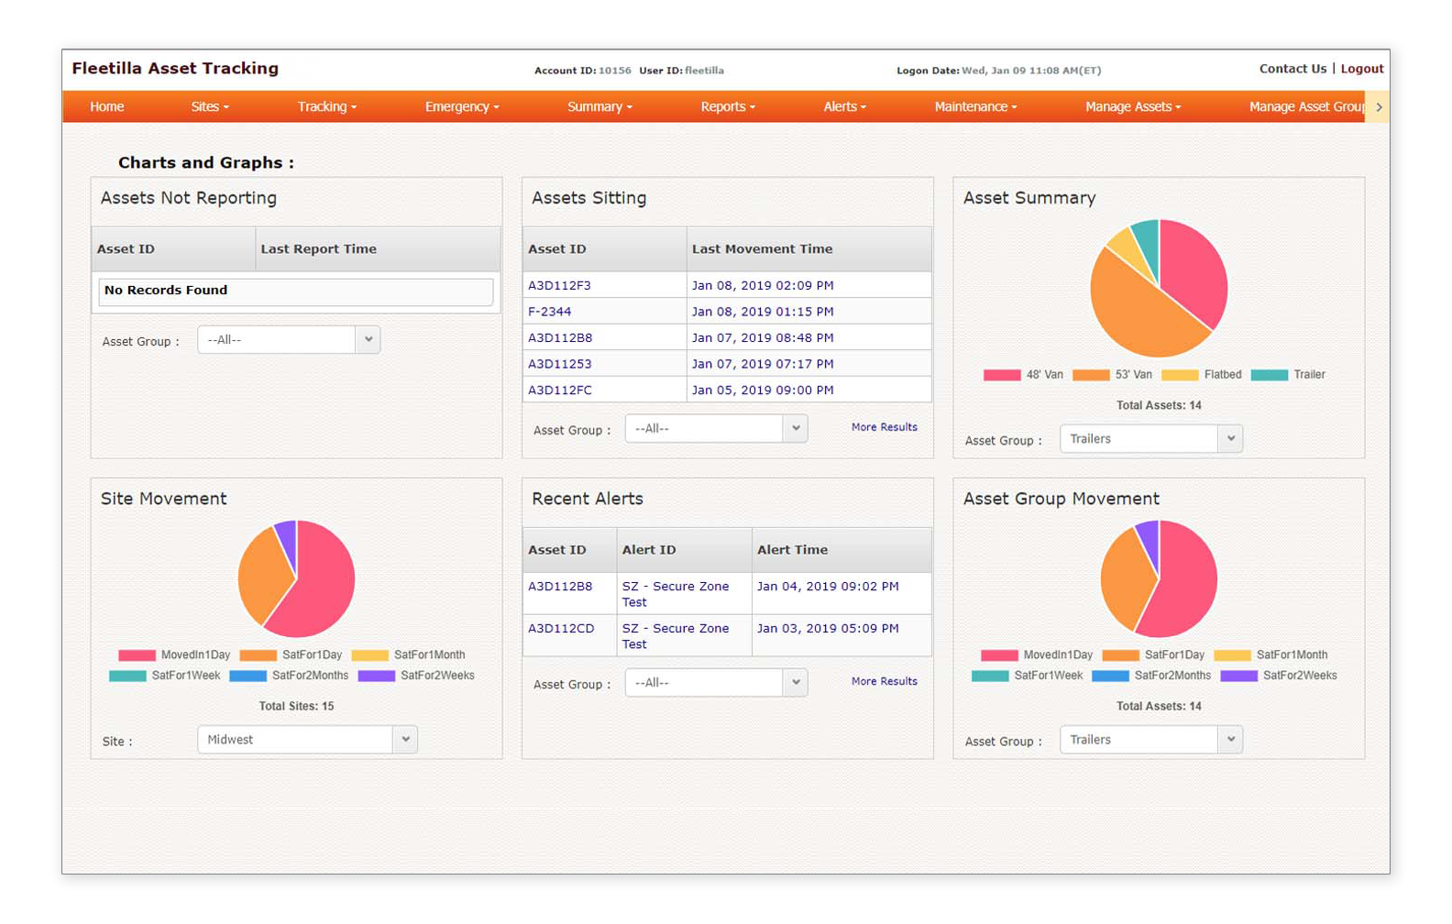Click MovedIn1Day legend swatch in Site Movement

[x=137, y=655]
